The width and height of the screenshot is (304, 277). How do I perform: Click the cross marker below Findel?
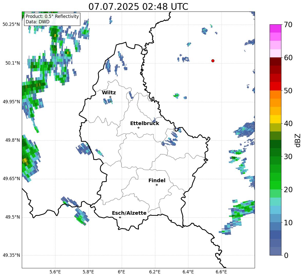[x=157, y=185]
